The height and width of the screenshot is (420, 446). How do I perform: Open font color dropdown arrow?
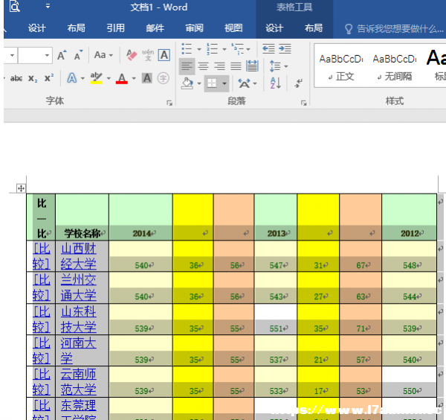click(134, 78)
